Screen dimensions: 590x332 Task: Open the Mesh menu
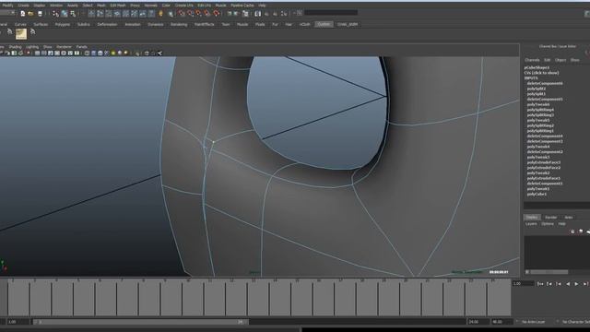(x=101, y=6)
